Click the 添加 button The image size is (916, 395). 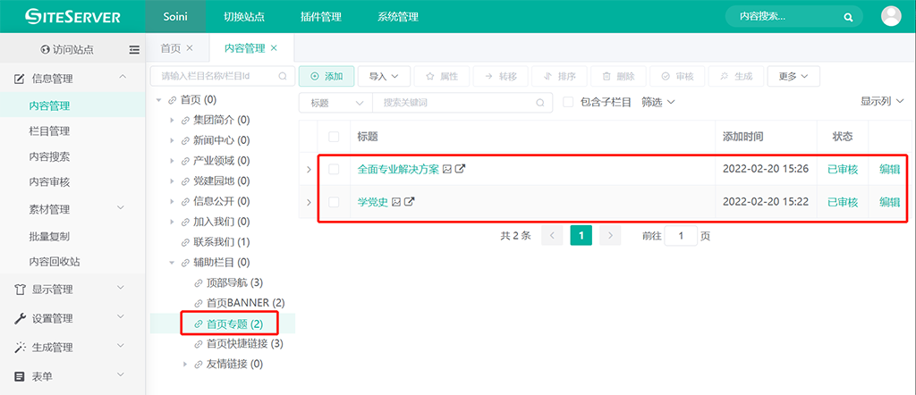click(x=327, y=77)
